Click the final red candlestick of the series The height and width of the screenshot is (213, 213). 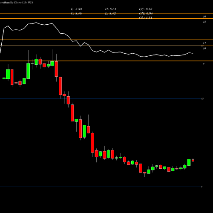tap(193, 160)
